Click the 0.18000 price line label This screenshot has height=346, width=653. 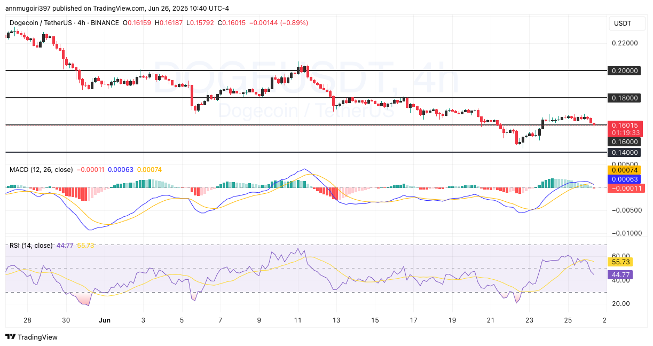(624, 98)
